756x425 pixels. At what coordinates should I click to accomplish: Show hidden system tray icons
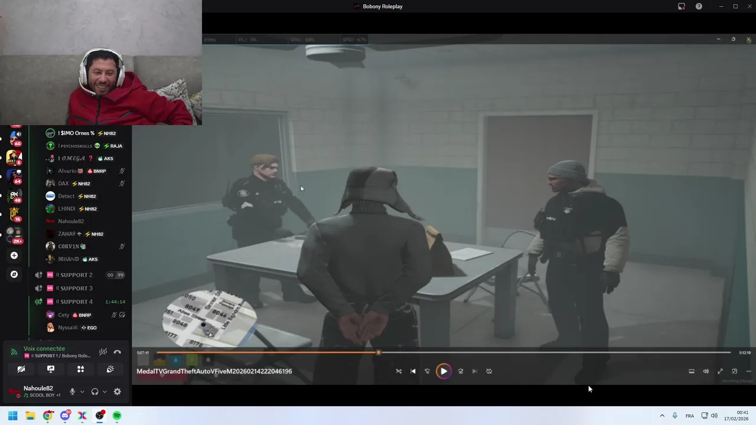click(662, 416)
